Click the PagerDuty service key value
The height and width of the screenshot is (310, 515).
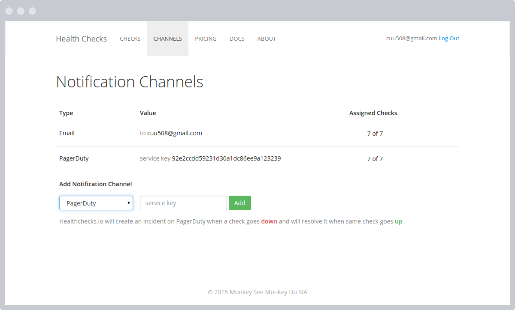point(226,158)
